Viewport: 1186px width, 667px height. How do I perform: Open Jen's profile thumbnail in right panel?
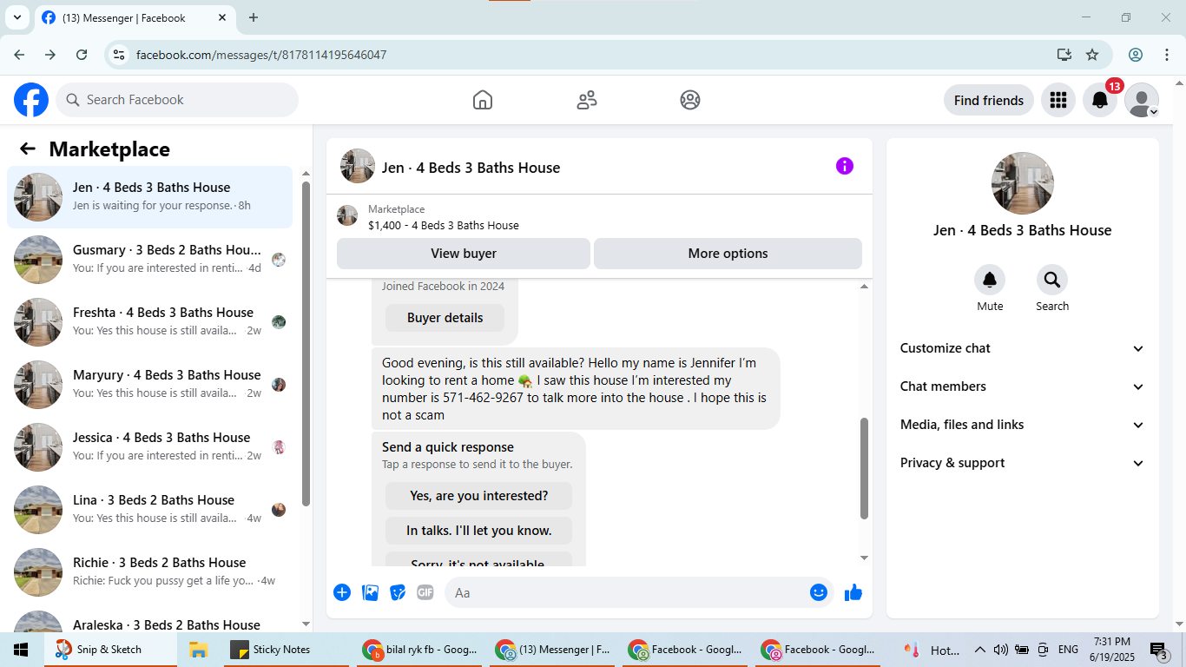click(x=1023, y=183)
